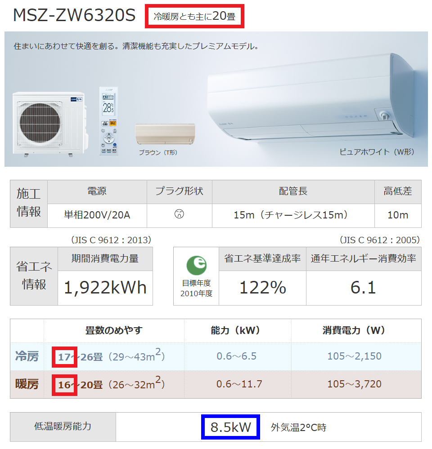Click the 低温暖房能力 header cell
432x449 pixels.
(63, 427)
